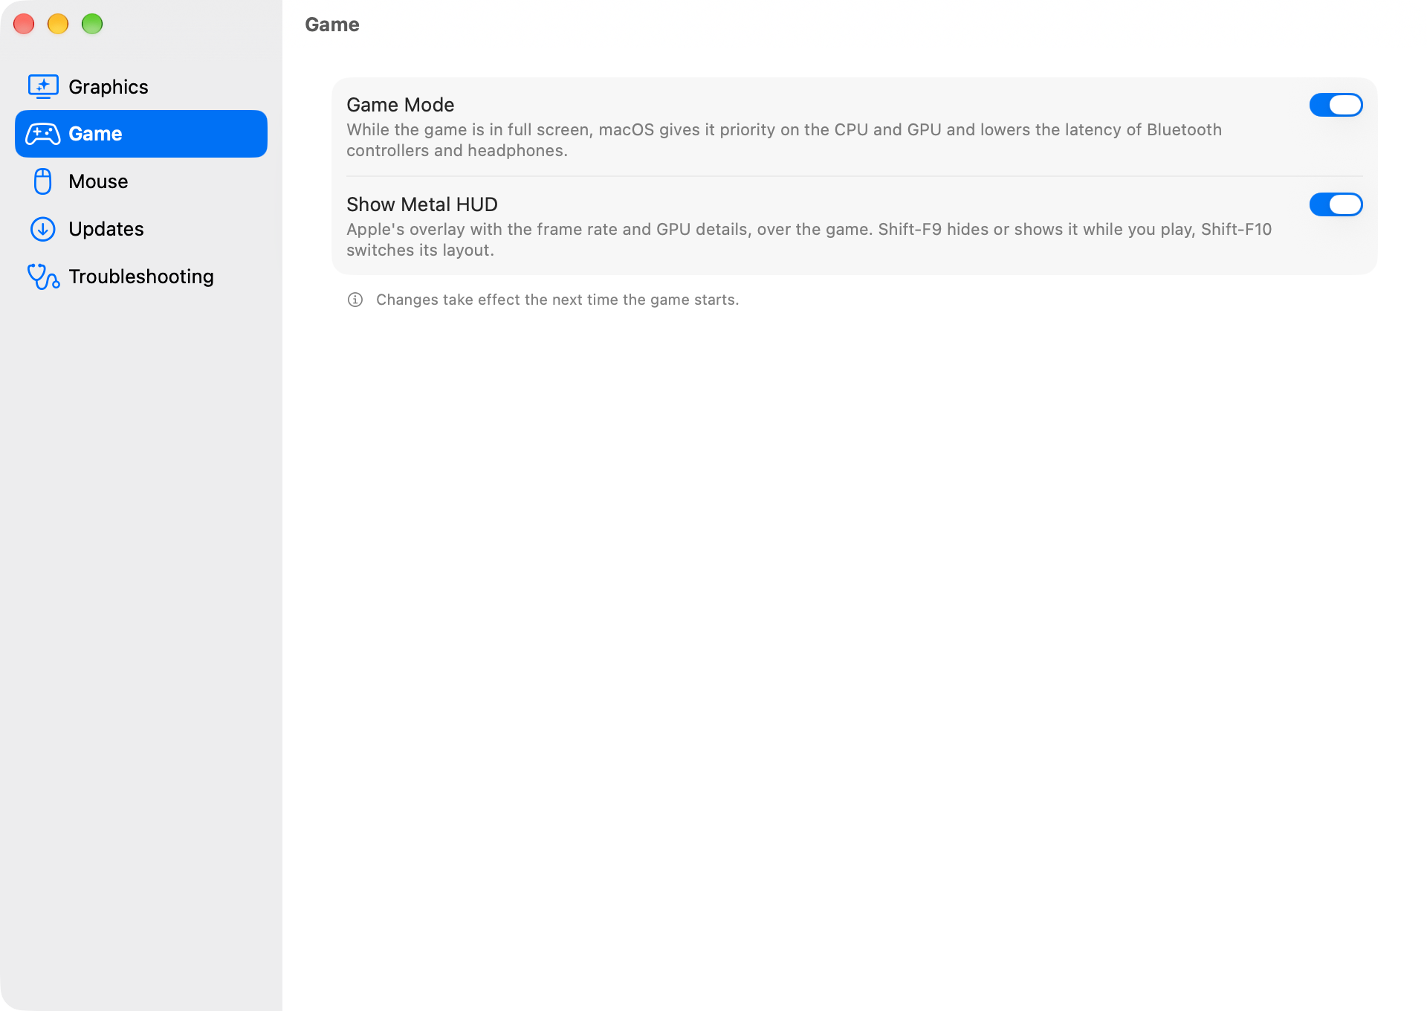
Task: Click the Graphics monitor icon in sidebar
Action: [x=43, y=87]
